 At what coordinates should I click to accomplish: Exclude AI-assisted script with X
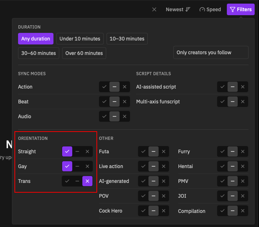tap(243, 87)
